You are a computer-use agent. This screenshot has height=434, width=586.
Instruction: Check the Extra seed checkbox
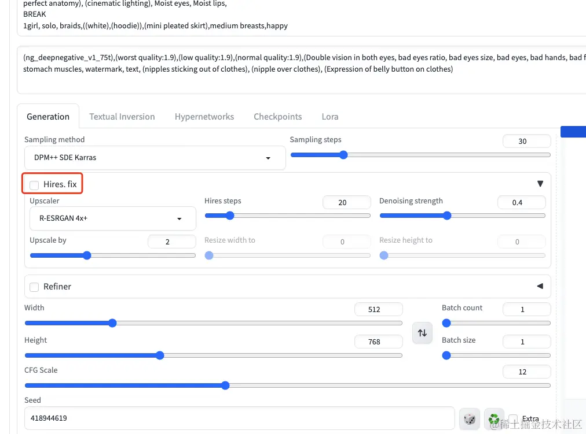(513, 418)
